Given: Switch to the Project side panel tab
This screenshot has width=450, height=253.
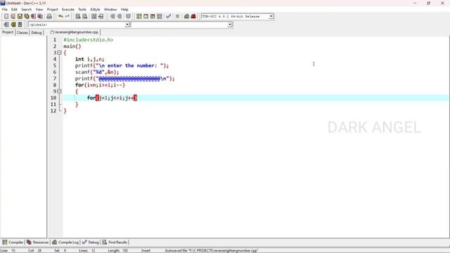Looking at the screenshot, I should (8, 32).
